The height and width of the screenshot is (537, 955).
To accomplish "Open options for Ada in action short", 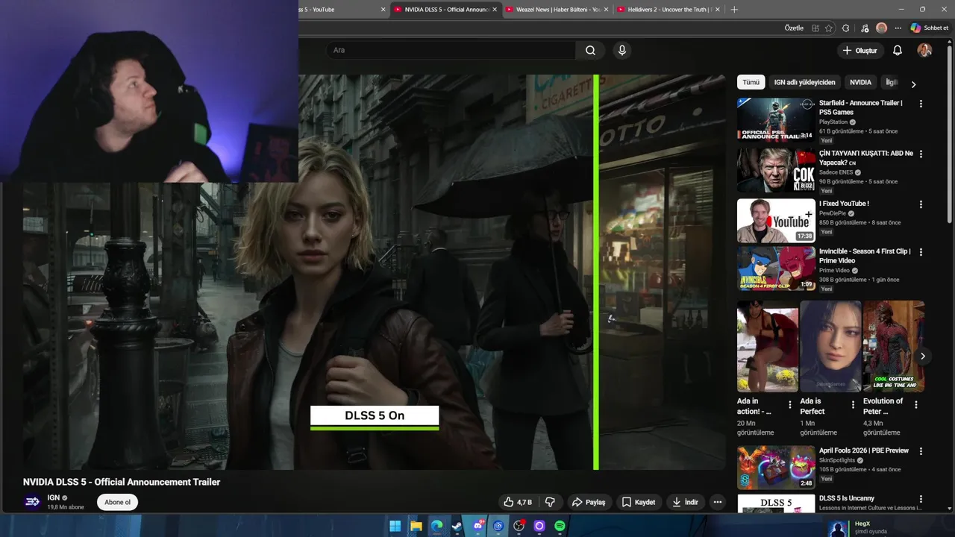I will (x=790, y=405).
